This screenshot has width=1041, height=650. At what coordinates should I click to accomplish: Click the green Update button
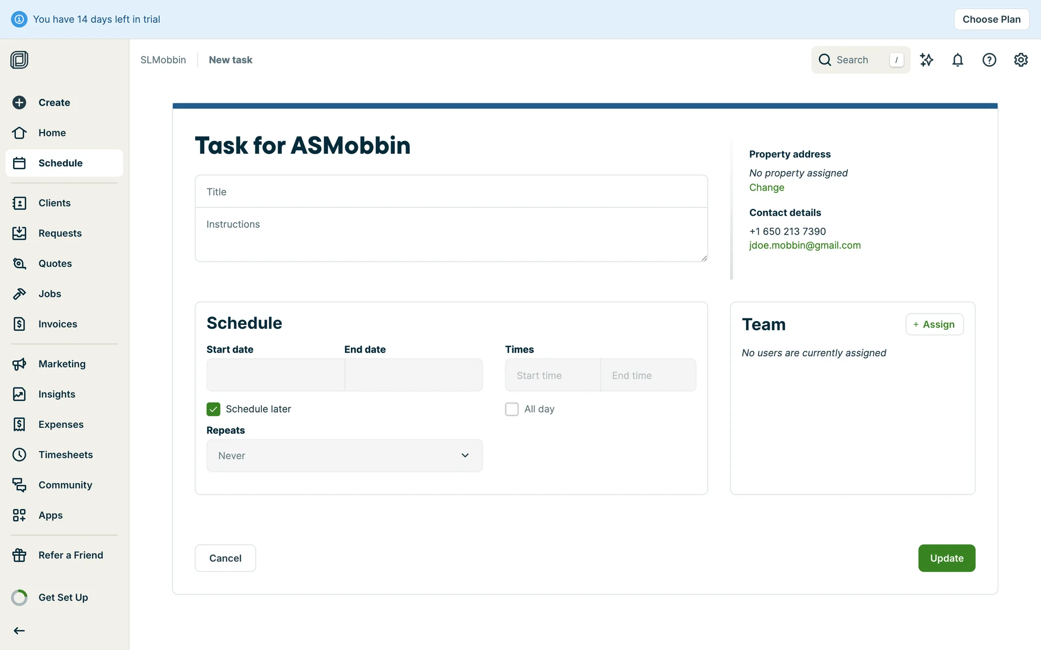(947, 558)
